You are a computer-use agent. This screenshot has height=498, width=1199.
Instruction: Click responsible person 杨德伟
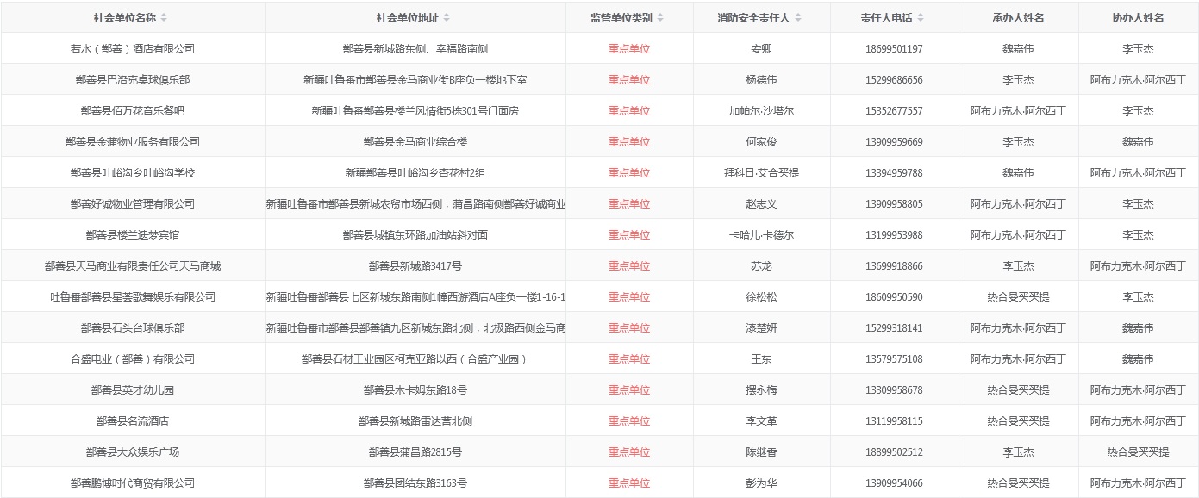coord(761,80)
